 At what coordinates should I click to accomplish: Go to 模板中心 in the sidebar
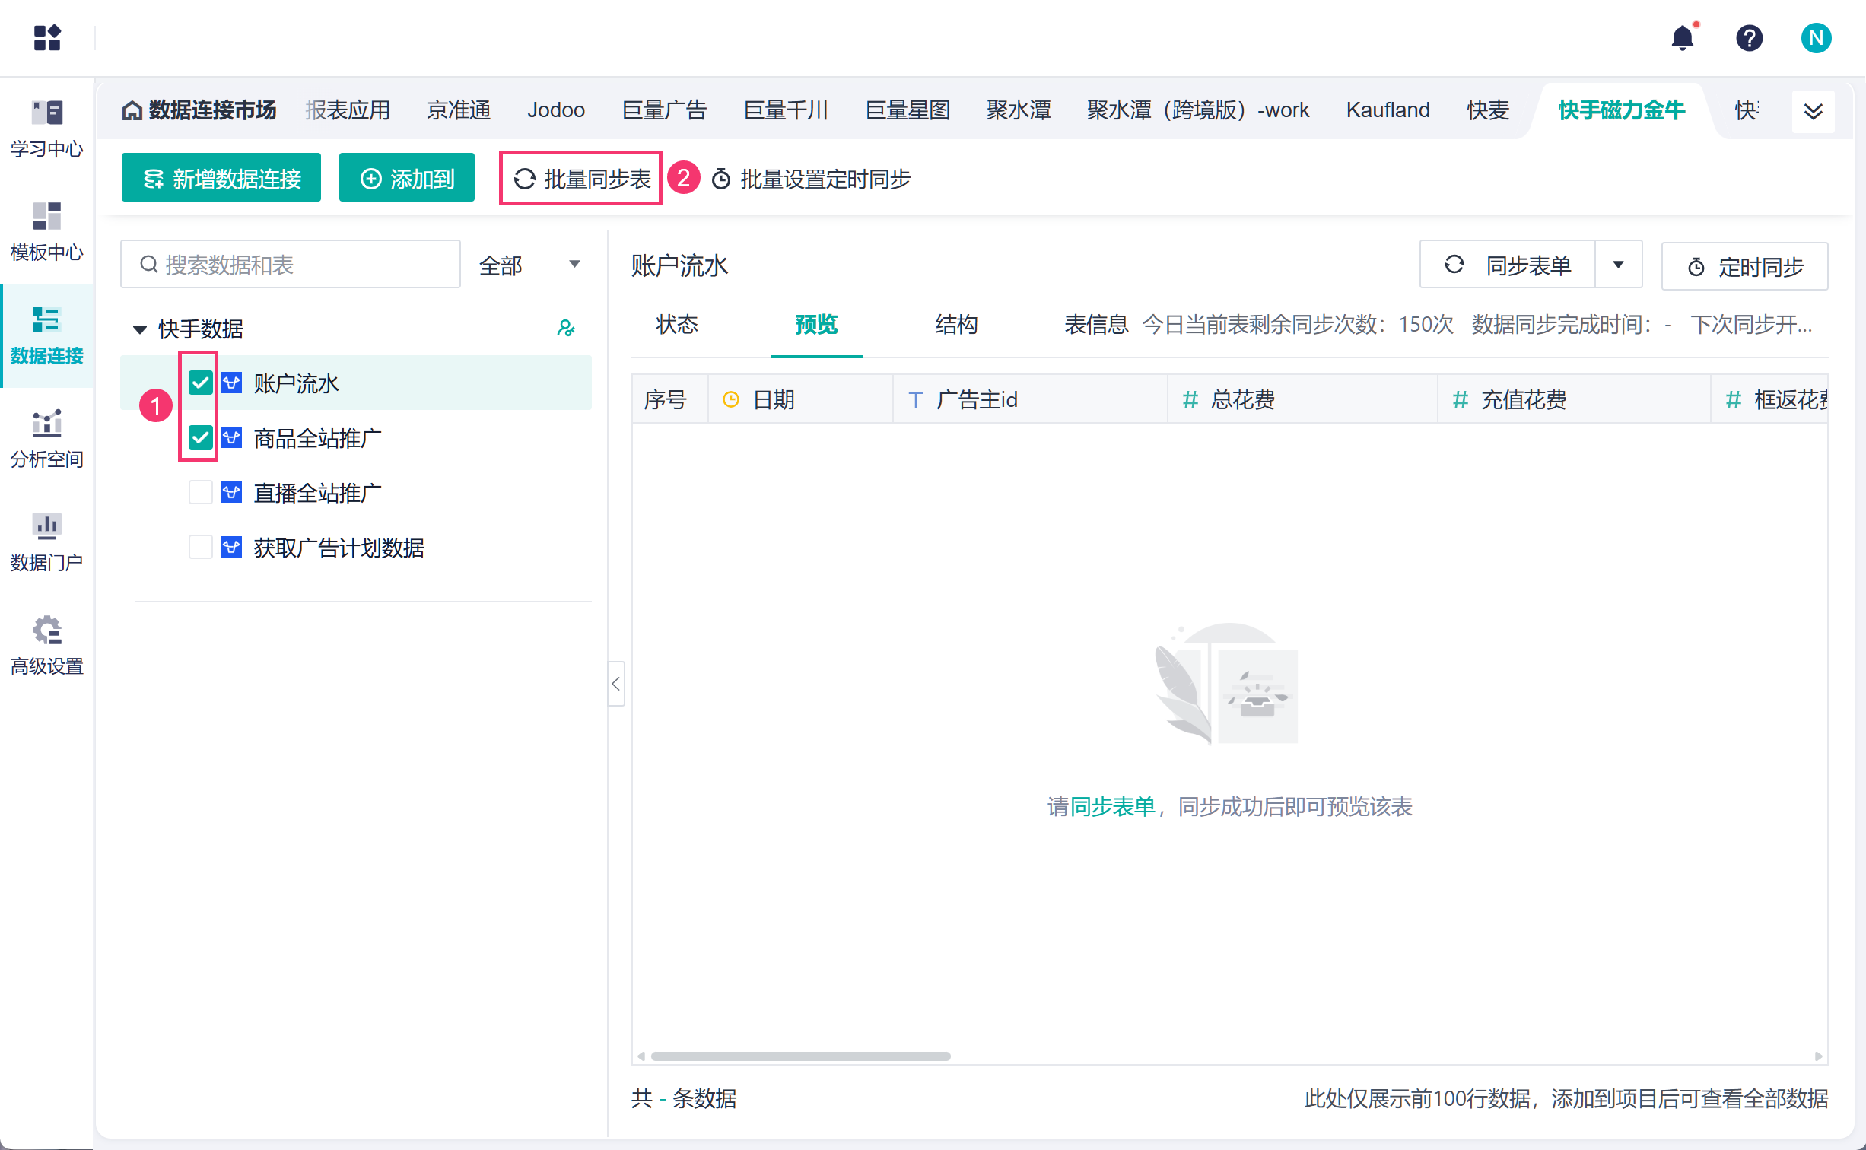47,232
